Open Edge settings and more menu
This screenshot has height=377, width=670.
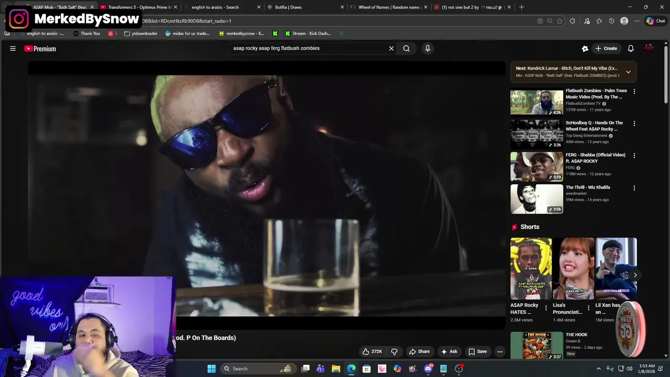coord(636,21)
